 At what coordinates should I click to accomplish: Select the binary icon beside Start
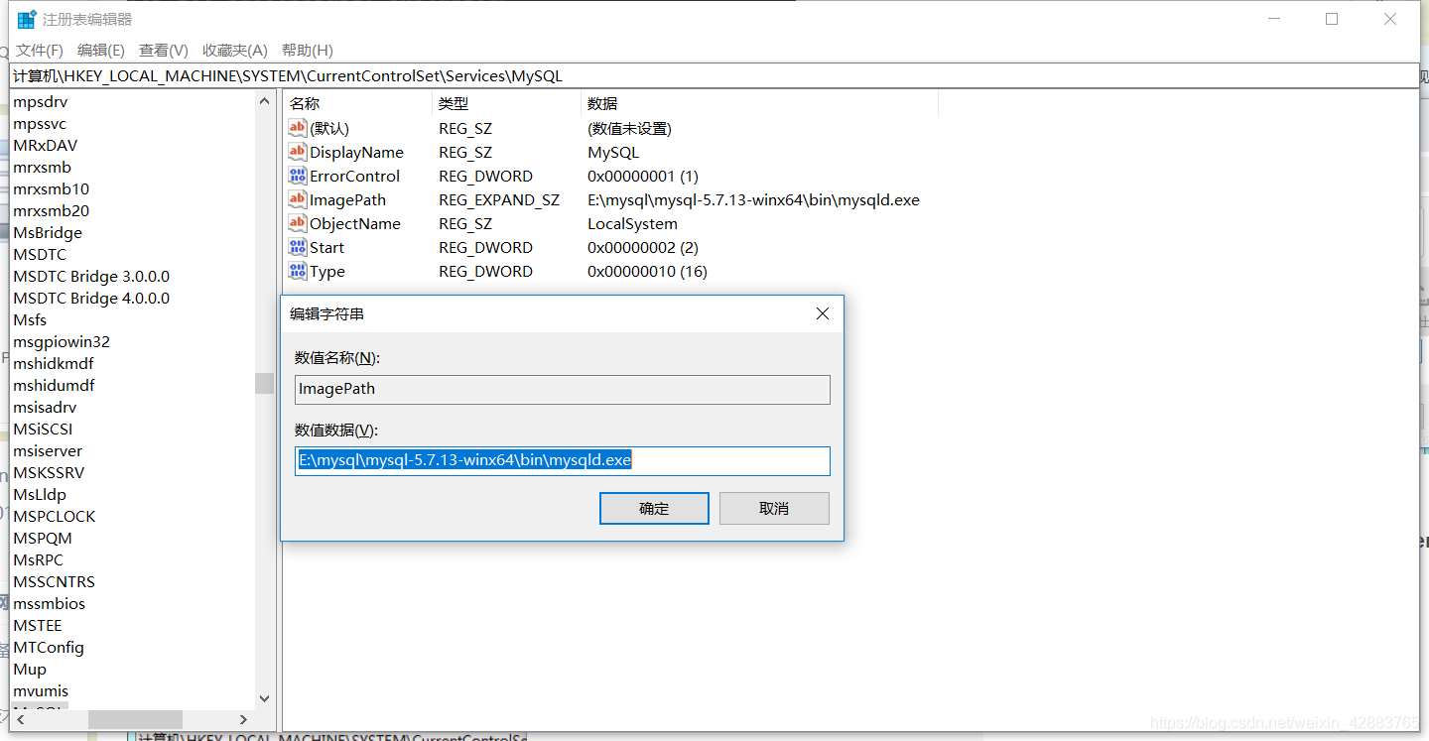click(298, 247)
